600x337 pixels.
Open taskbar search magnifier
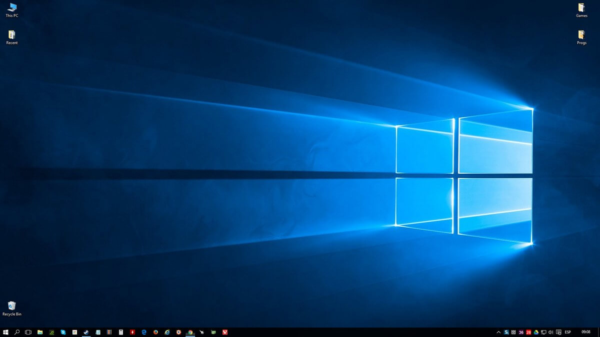pos(17,332)
